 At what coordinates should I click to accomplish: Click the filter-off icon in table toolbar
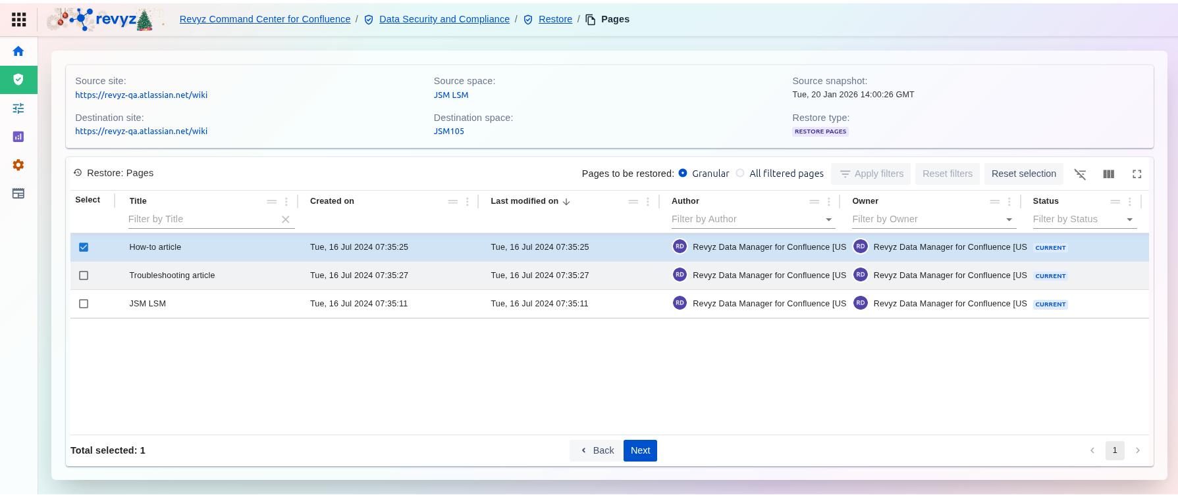(1080, 174)
